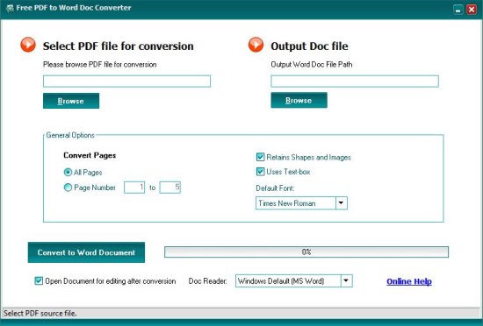This screenshot has width=483, height=326.
Task: Expand the Doc Reader dropdown arrow
Action: pyautogui.click(x=346, y=280)
